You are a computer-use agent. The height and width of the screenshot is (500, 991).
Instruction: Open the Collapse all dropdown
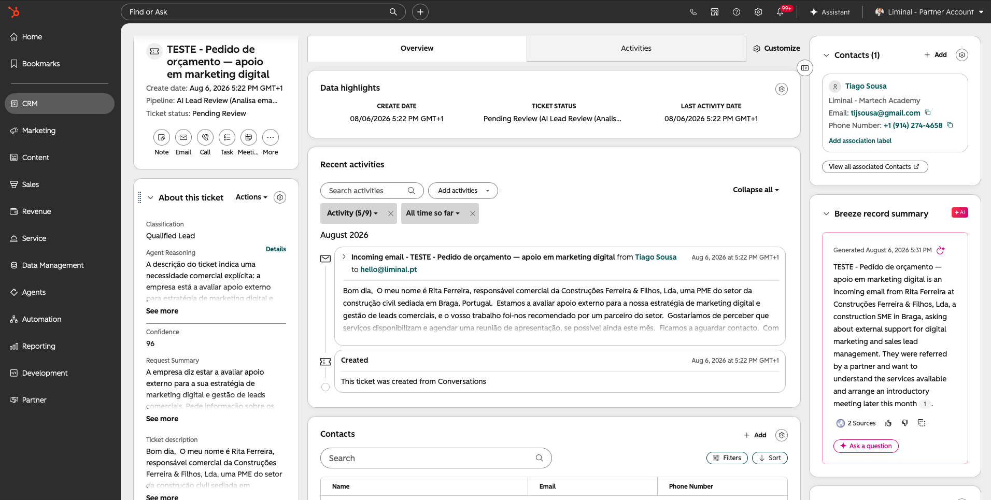click(756, 190)
